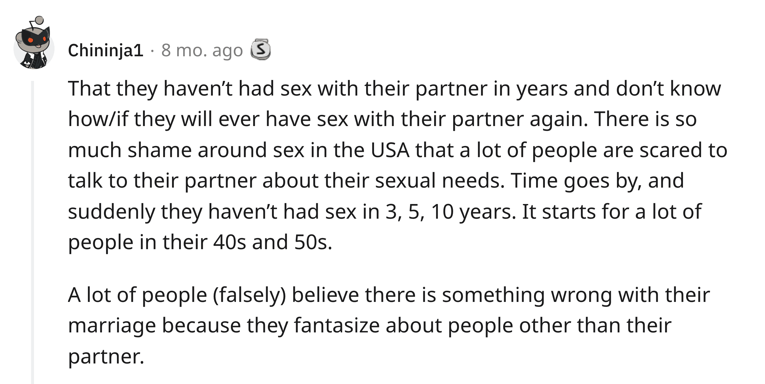Click the dot separator after the username
The height and width of the screenshot is (384, 765).
tap(152, 51)
